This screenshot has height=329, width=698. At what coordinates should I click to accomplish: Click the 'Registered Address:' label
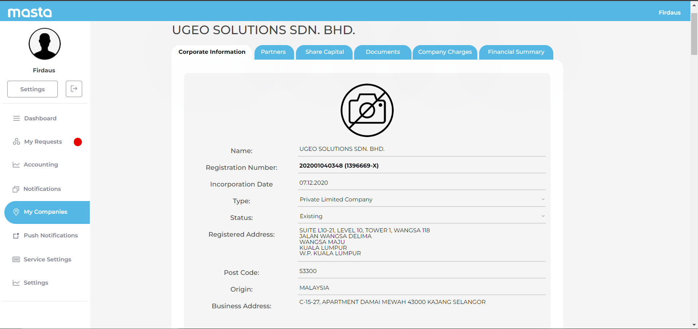[x=241, y=234]
